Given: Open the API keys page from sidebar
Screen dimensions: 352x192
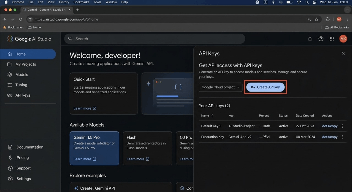Looking at the screenshot, I should click(x=23, y=95).
